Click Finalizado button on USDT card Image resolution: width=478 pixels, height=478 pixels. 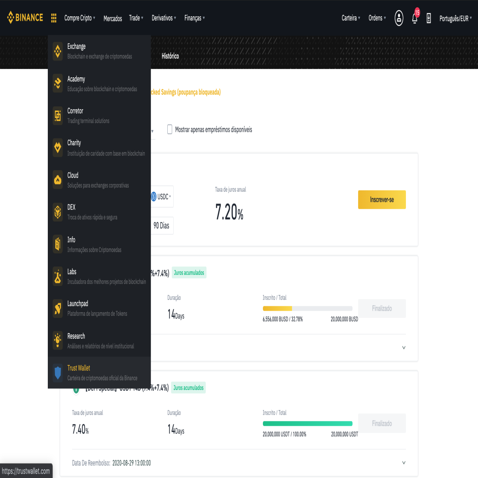pyautogui.click(x=382, y=423)
